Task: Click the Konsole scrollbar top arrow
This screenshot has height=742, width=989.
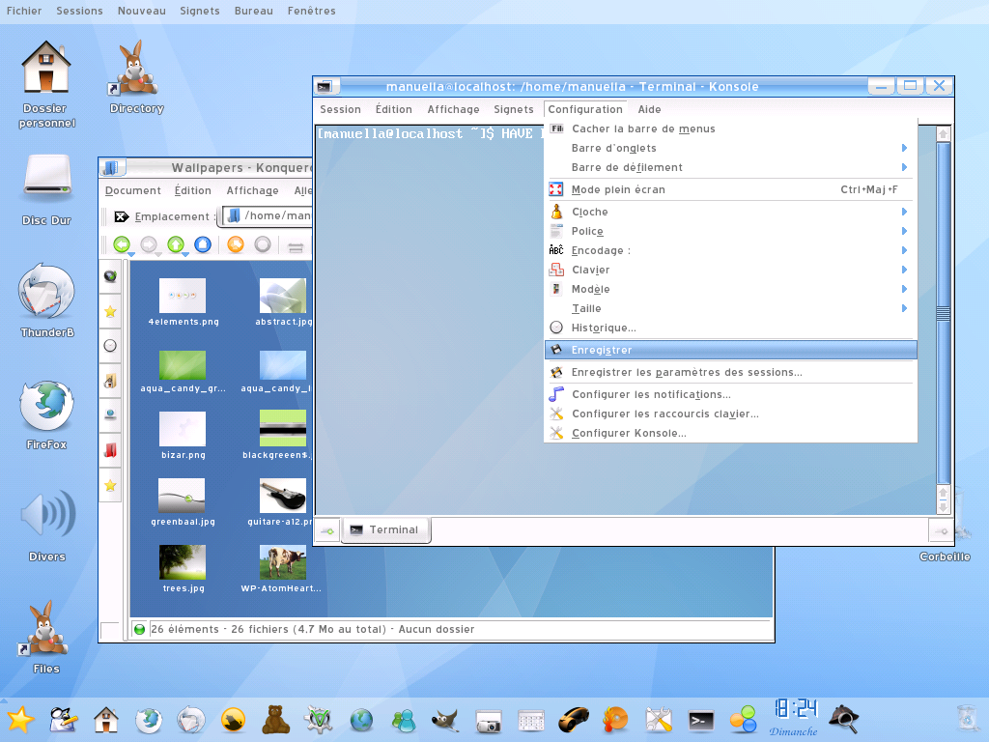Action: [943, 133]
